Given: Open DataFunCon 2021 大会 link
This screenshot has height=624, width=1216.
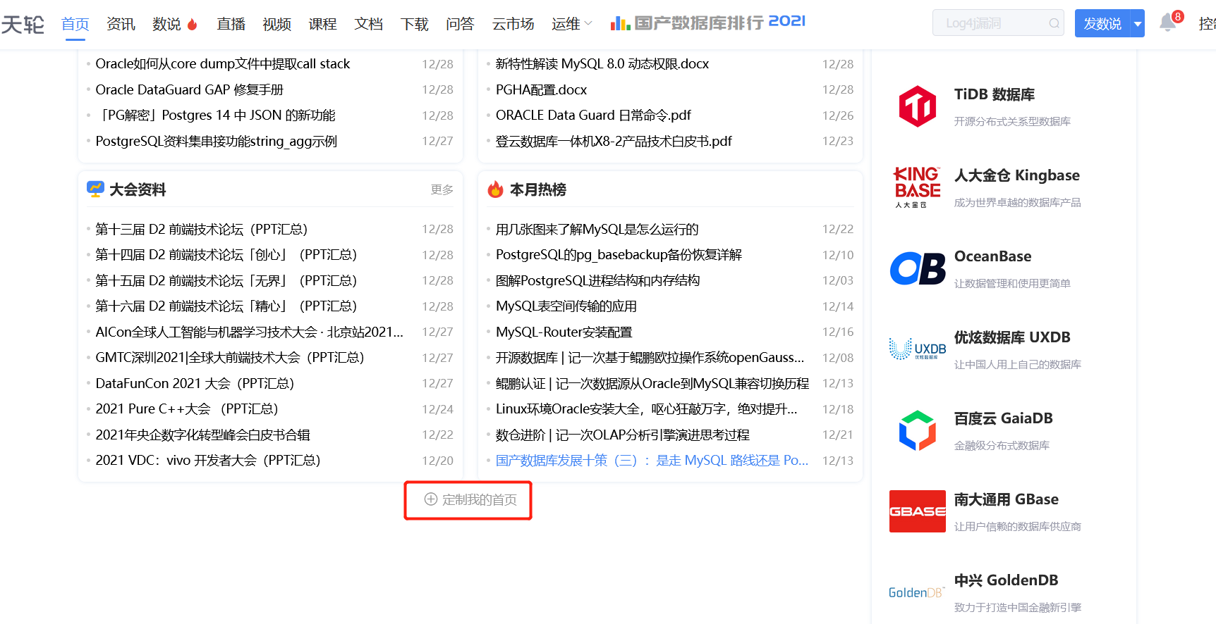Looking at the screenshot, I should pyautogui.click(x=195, y=383).
